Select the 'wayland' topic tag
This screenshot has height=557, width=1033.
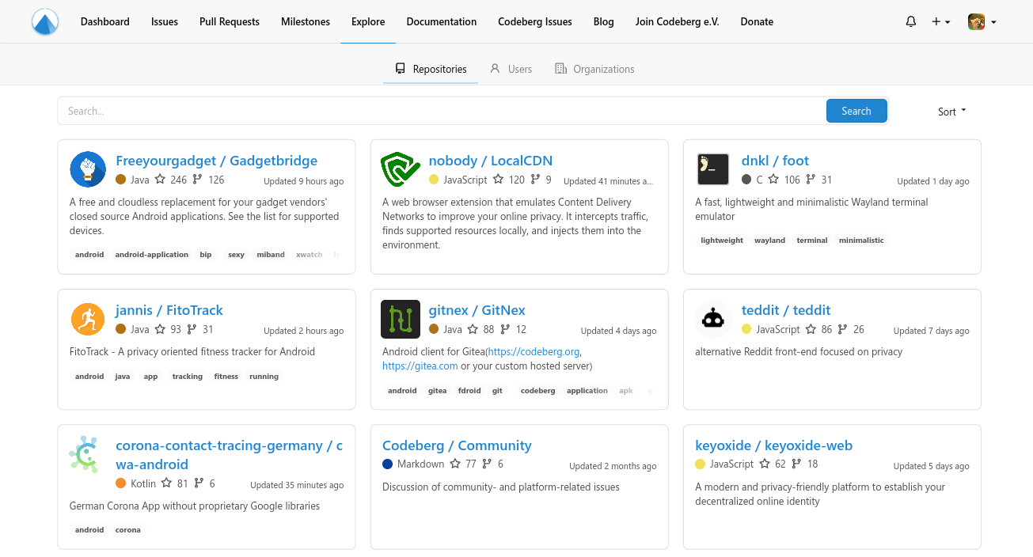point(769,241)
